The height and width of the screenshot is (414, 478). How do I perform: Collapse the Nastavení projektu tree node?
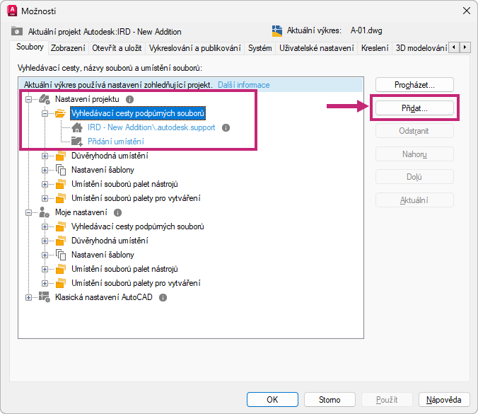coord(28,100)
